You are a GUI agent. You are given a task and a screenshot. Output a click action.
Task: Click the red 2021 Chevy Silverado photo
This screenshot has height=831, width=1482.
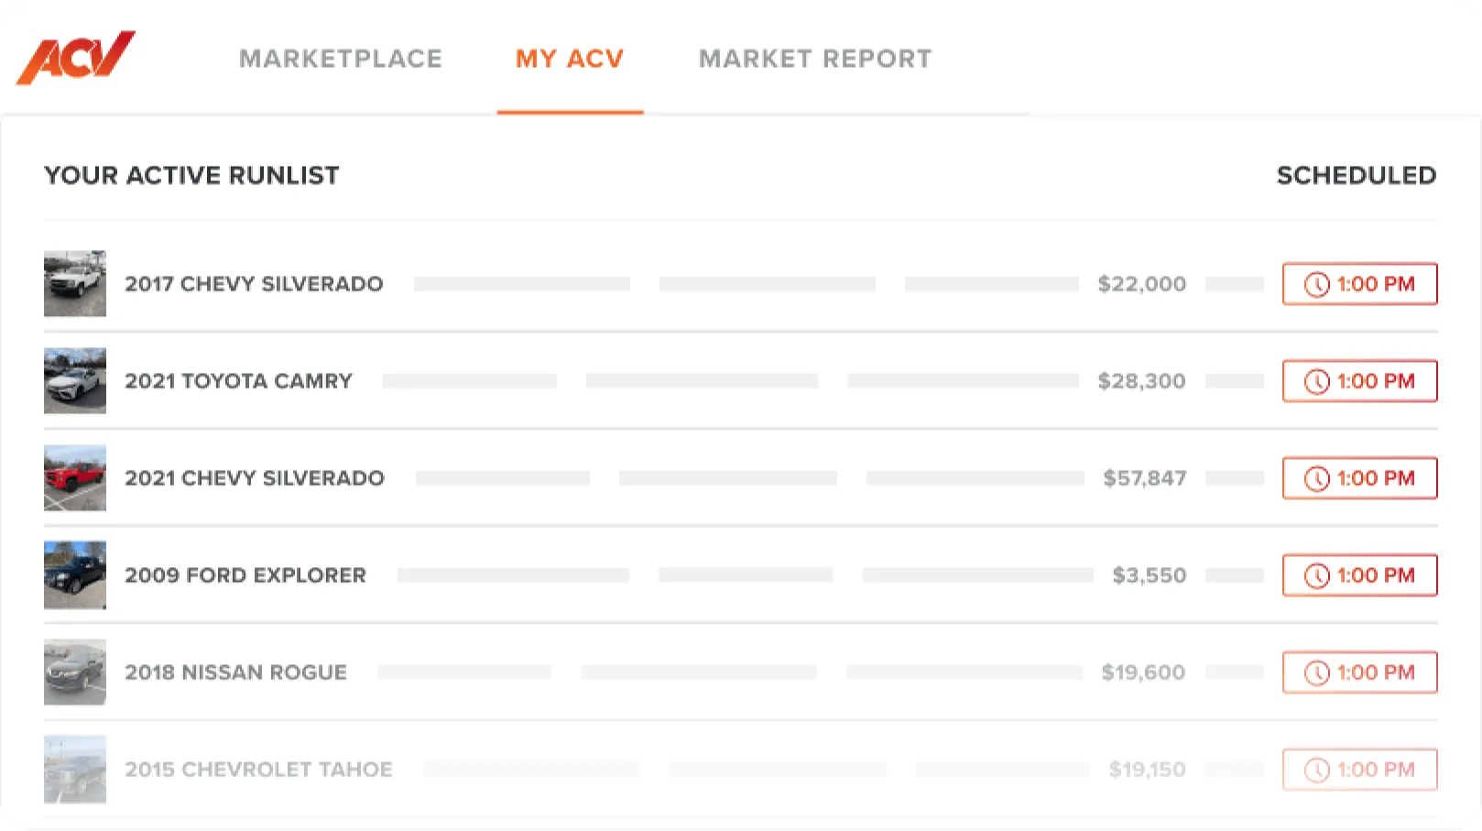pos(74,477)
